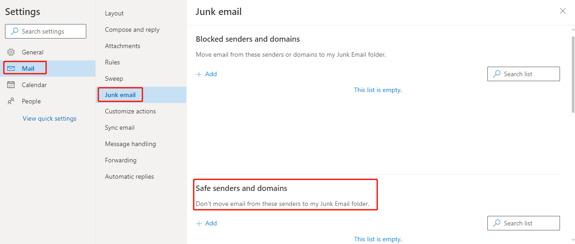Select Customize actions

pyautogui.click(x=130, y=111)
